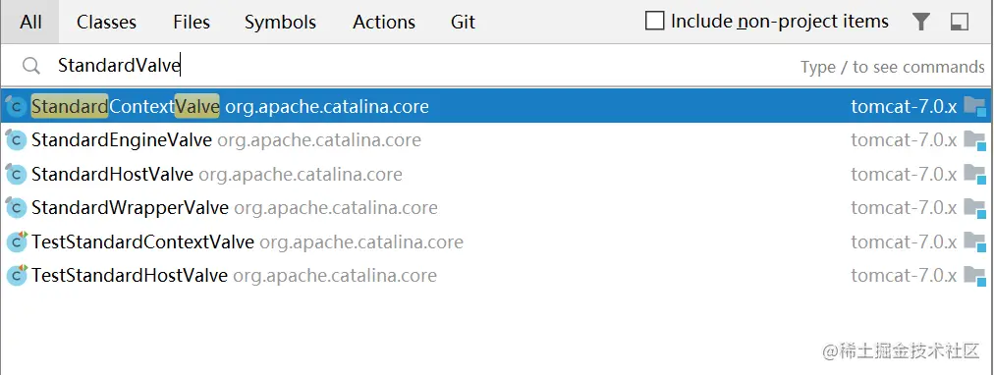Click test class icon of TestStandardContextValve
The image size is (994, 375).
click(x=16, y=241)
